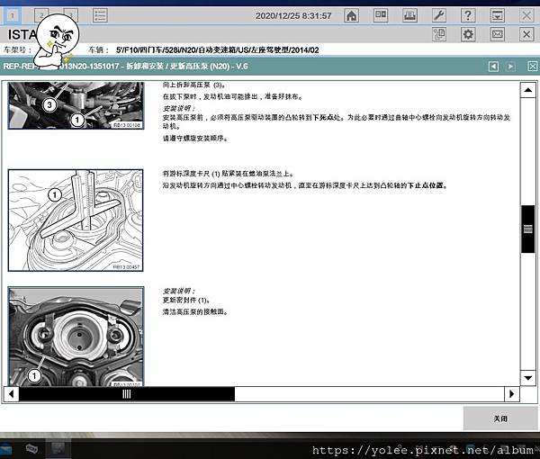Go to next document page arrow

click(510, 67)
